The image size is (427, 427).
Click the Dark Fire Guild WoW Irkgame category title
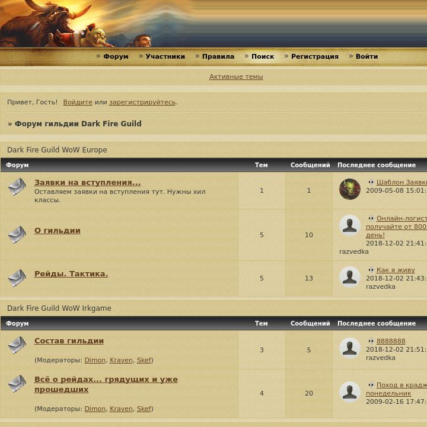pos(59,308)
